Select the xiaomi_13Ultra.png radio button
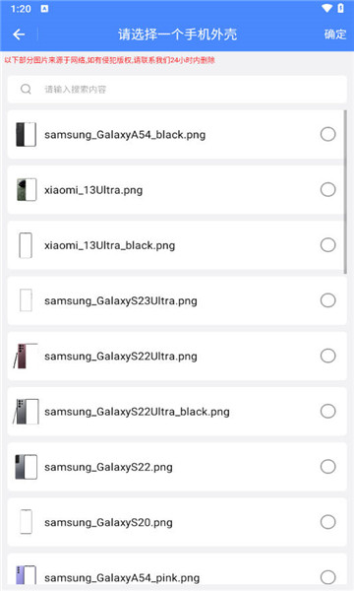354x591 pixels. (x=328, y=189)
